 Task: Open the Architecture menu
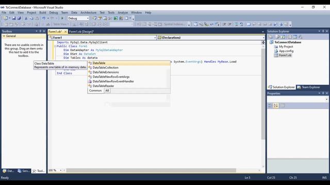(x=88, y=12)
